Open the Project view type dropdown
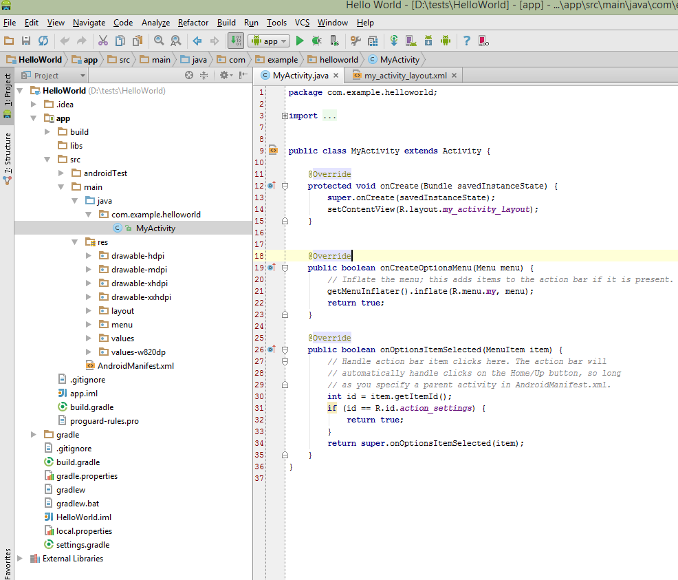Image resolution: width=678 pixels, height=580 pixels. coord(53,76)
